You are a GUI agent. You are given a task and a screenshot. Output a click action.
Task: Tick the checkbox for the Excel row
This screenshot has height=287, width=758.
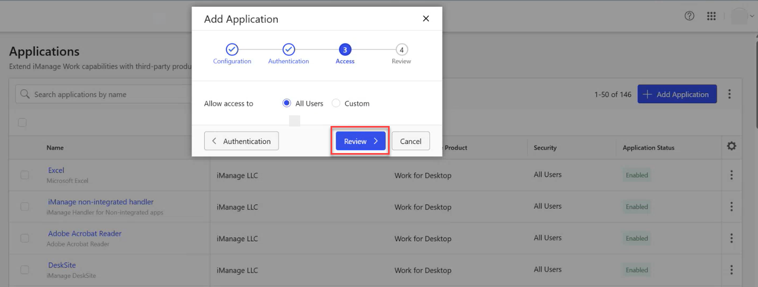coord(24,175)
